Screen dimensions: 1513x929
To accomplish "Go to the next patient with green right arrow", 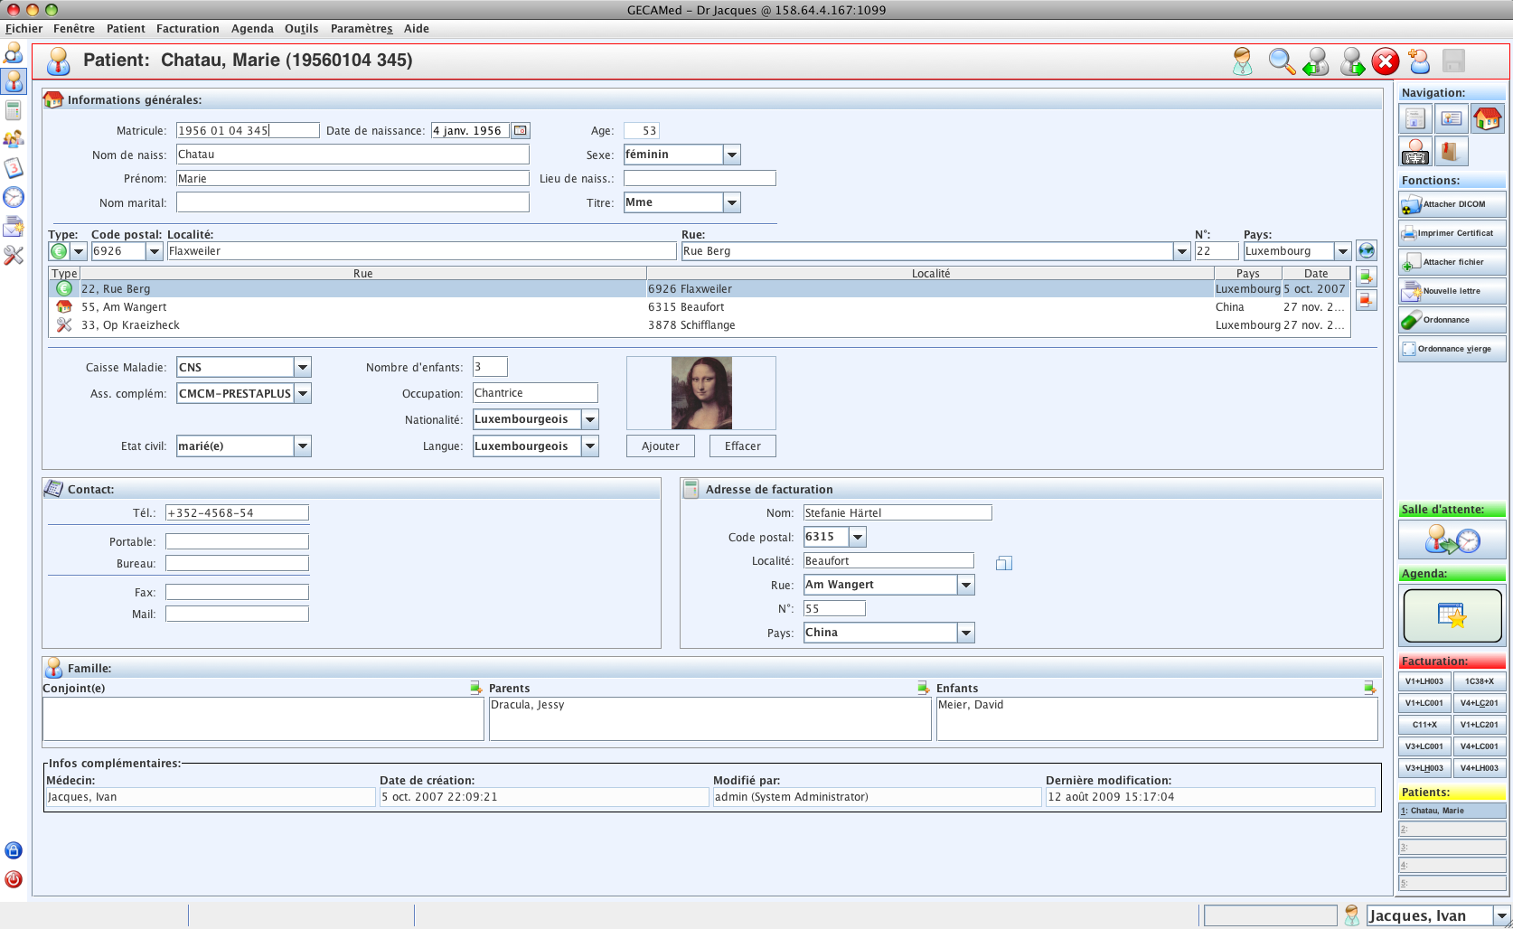I will coord(1352,61).
